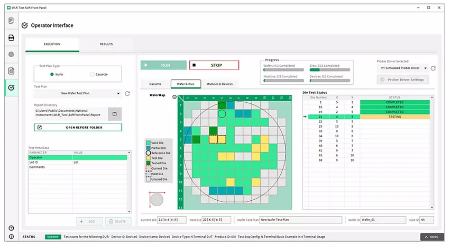Browse for the Report Directory folder
This screenshot has width=451, height=249.
(x=115, y=113)
